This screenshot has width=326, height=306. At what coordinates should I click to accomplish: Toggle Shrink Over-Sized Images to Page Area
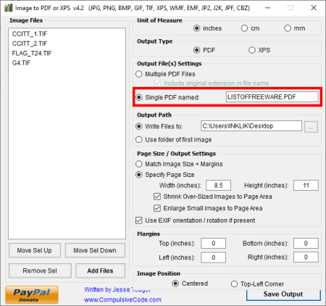[157, 197]
